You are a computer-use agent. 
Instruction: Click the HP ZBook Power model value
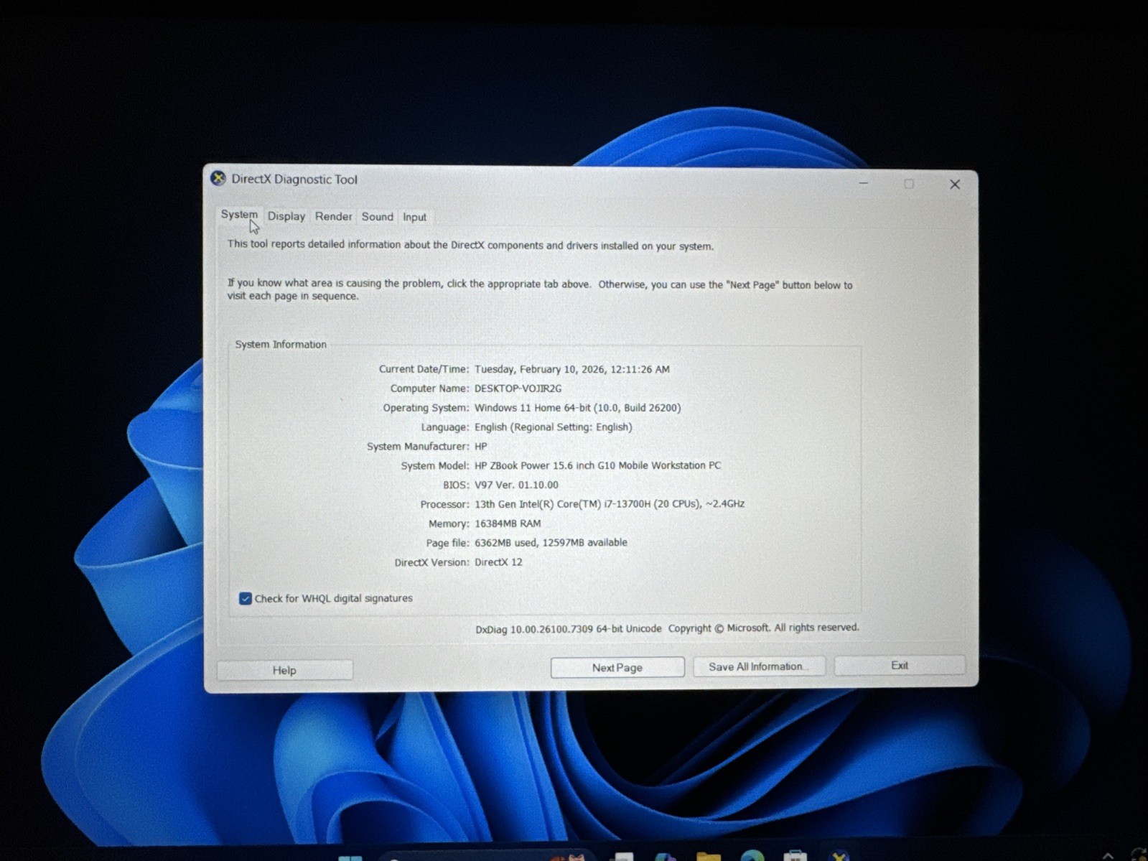click(x=597, y=465)
